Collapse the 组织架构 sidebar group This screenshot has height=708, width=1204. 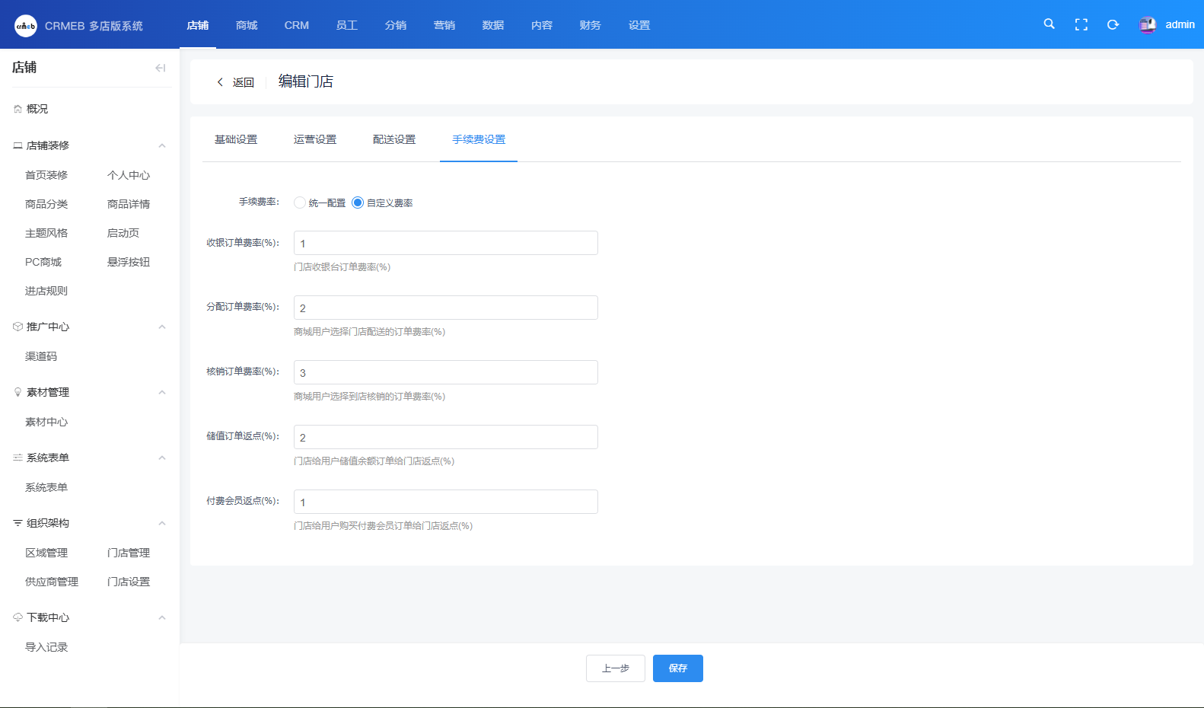pos(161,523)
